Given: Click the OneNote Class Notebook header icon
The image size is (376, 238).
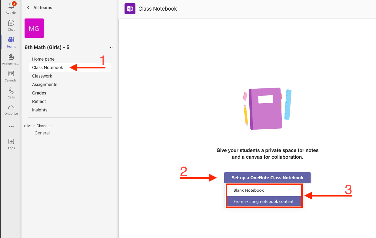Looking at the screenshot, I should tap(130, 9).
